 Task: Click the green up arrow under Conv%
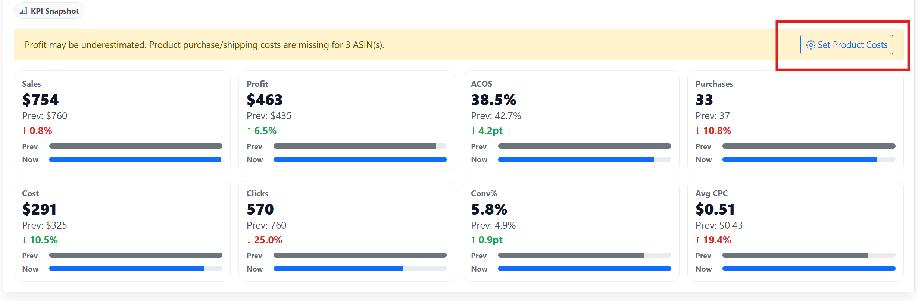[x=473, y=240]
